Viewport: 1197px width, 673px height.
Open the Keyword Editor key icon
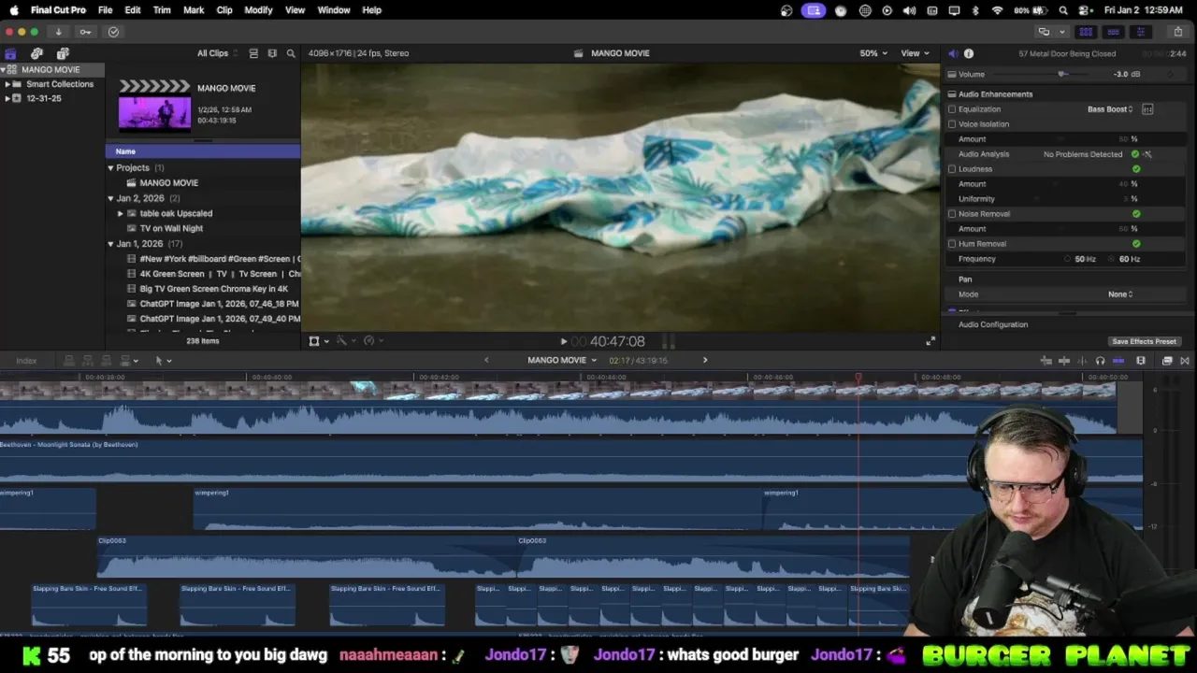pyautogui.click(x=85, y=32)
